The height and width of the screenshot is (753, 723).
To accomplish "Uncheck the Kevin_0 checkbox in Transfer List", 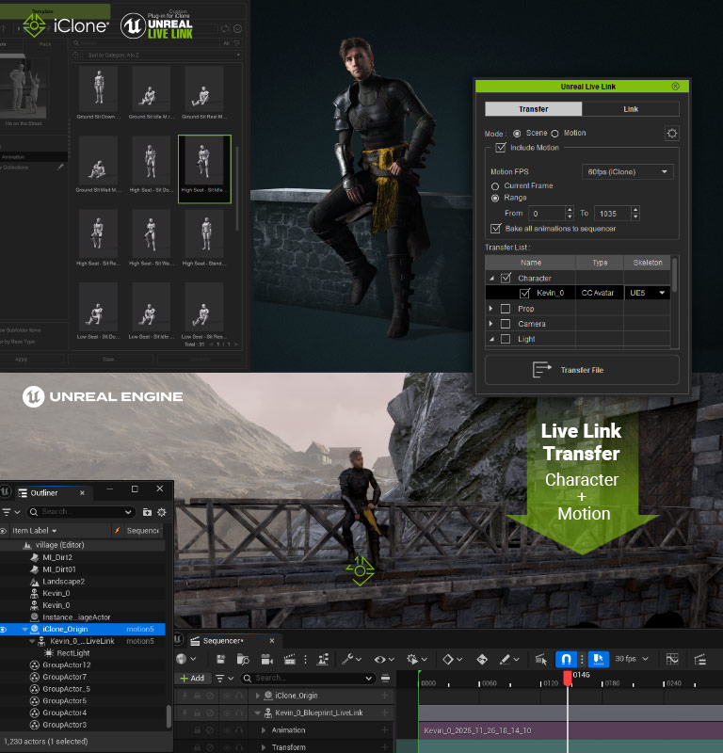I will 524,293.
